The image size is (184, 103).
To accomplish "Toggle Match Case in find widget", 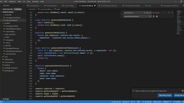I will click(145, 13).
